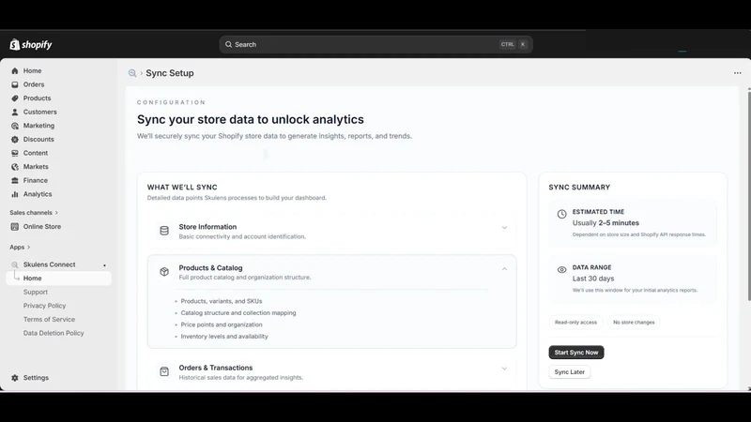Click 'Inventory levels and availability' text
751x422 pixels.
tap(224, 337)
